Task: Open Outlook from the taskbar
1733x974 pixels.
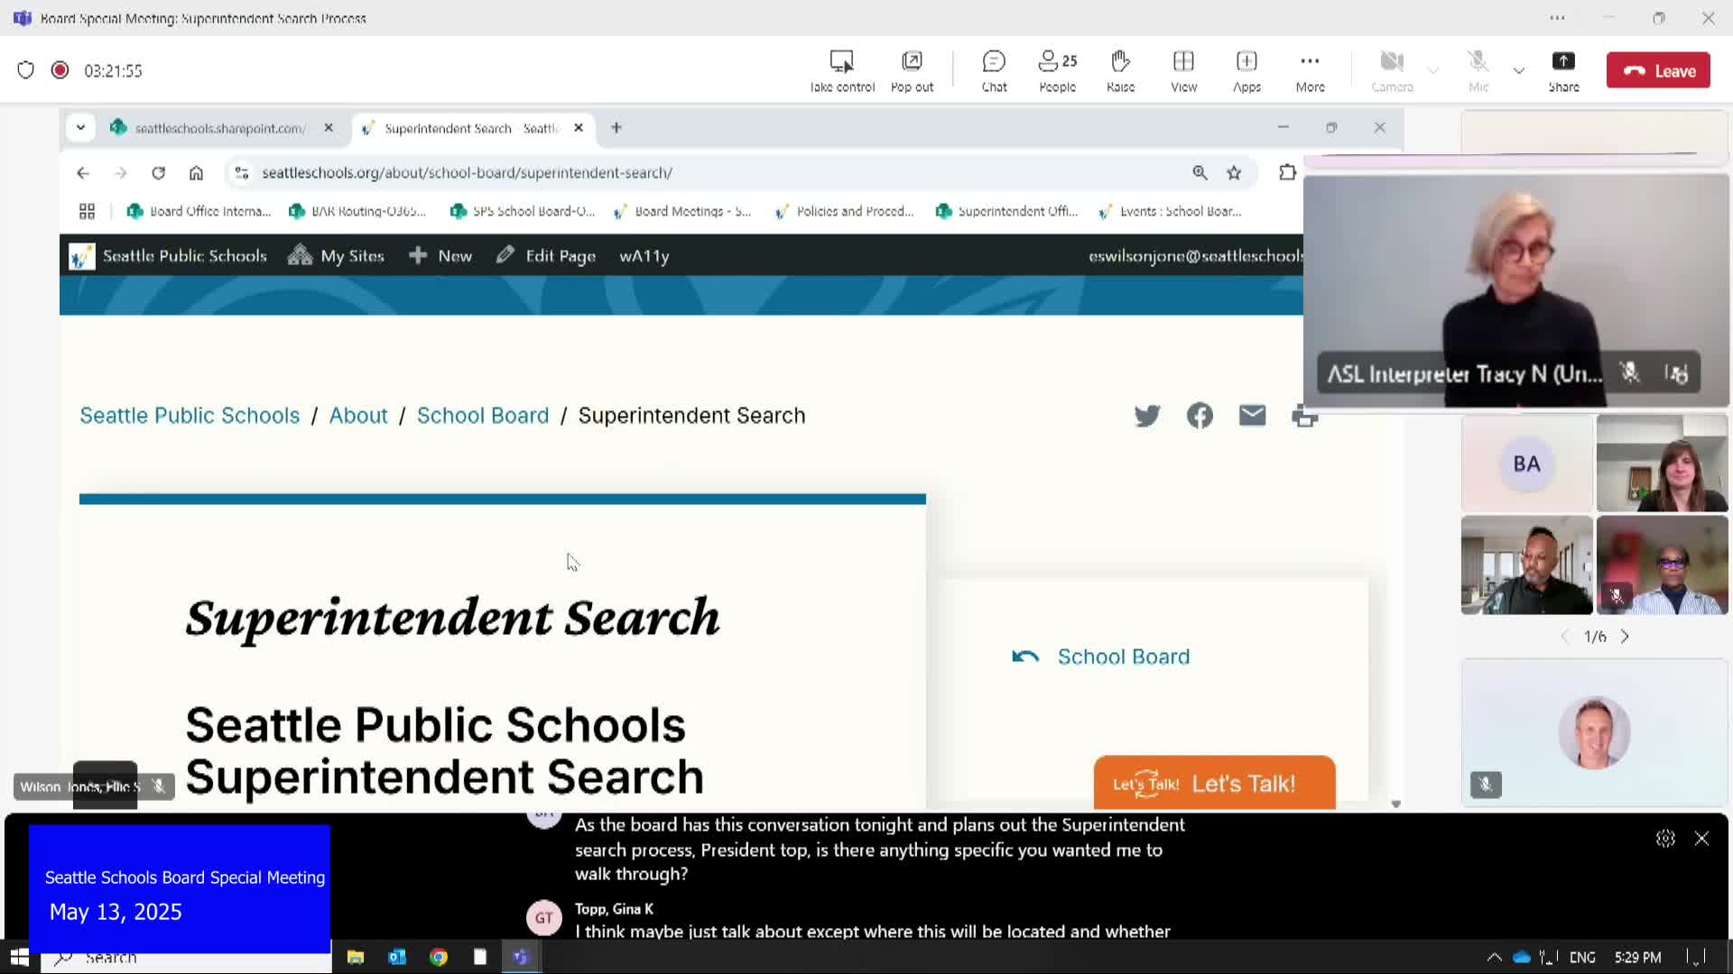Action: point(396,957)
